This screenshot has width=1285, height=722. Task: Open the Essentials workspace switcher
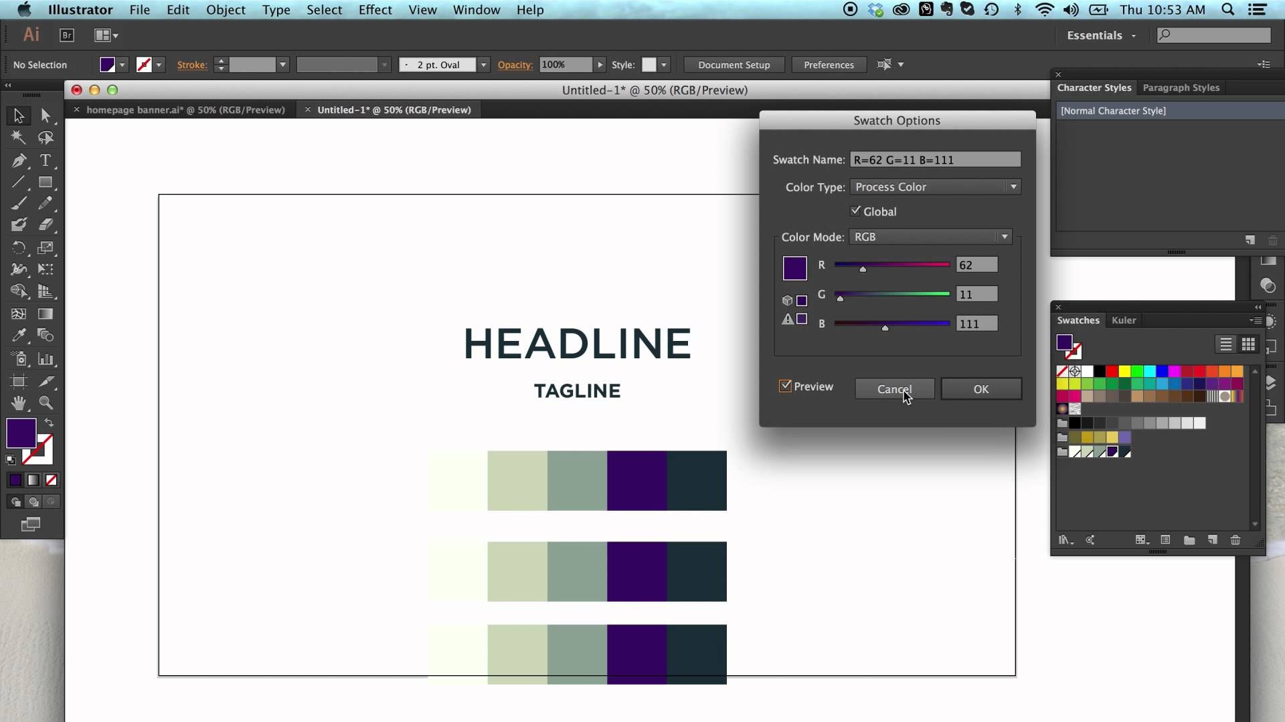tap(1101, 35)
